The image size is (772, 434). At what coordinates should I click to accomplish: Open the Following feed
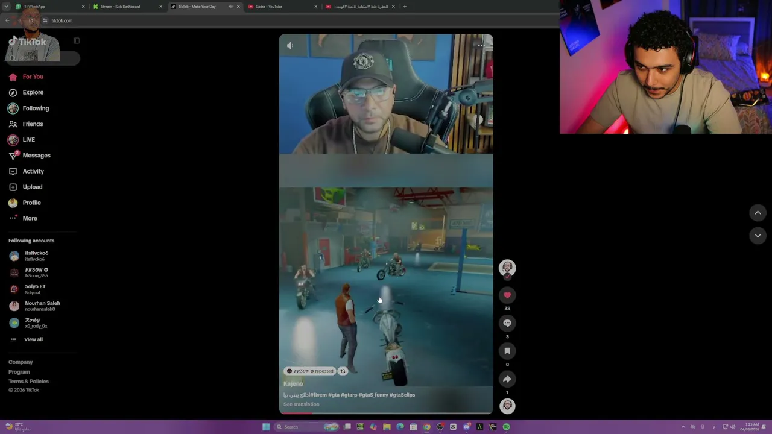(29, 108)
